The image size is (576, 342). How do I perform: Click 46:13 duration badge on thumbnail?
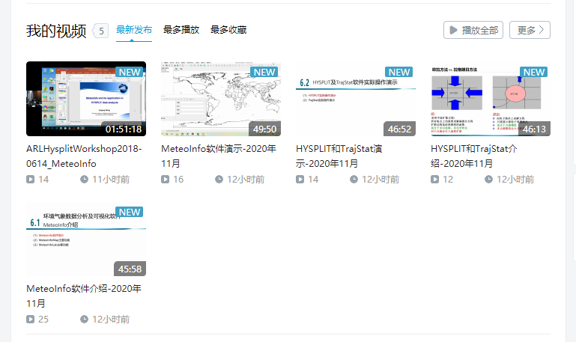pos(534,129)
